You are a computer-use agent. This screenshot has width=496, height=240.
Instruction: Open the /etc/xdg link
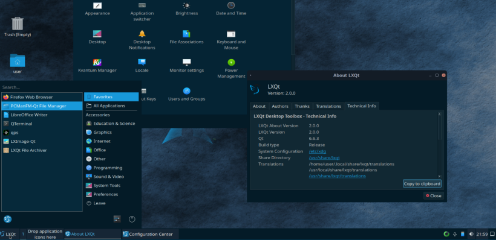318,151
